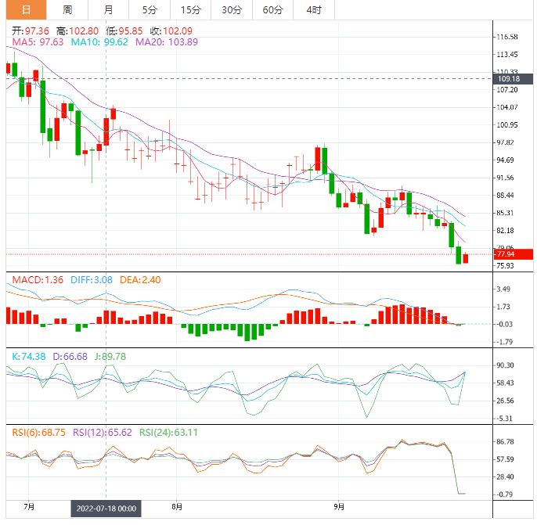
Task: Click the low price 低:95.85 value
Action: click(x=124, y=31)
